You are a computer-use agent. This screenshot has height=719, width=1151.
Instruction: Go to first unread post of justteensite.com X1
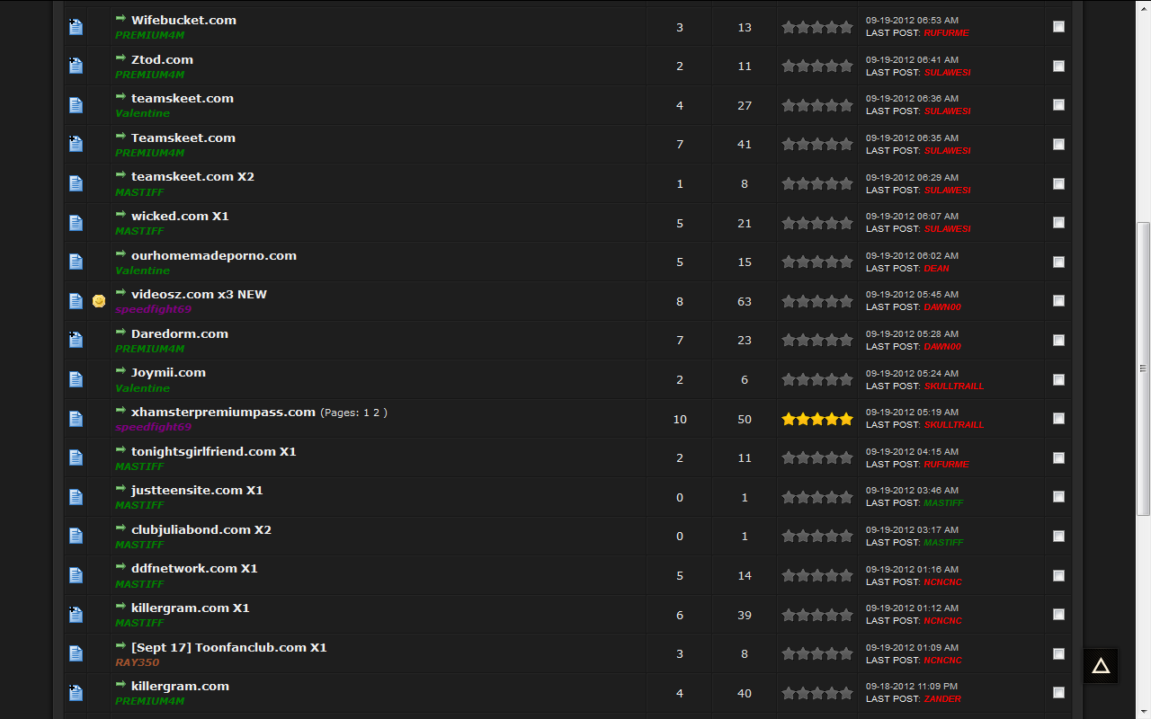point(120,489)
